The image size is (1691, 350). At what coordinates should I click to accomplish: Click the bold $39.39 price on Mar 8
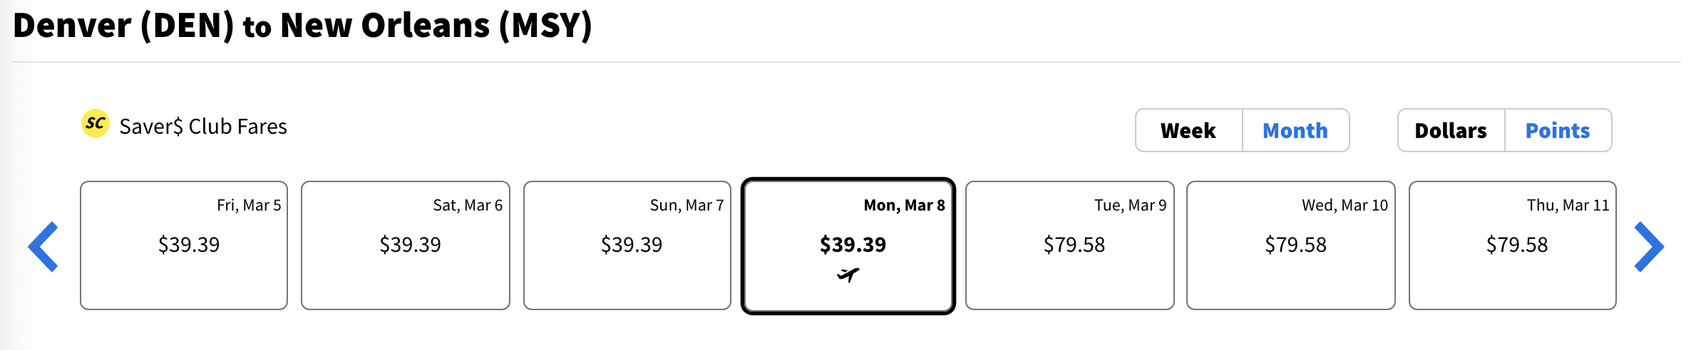pos(853,245)
